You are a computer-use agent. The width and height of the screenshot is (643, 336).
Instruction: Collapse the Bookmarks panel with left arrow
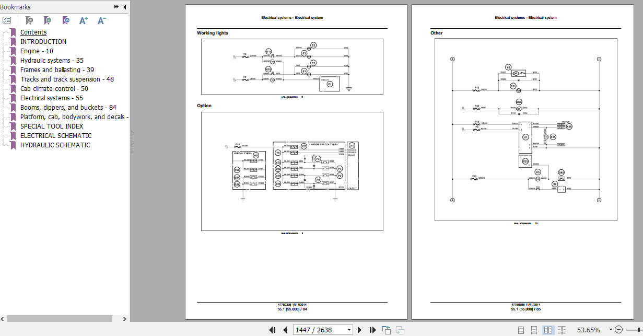(124, 7)
